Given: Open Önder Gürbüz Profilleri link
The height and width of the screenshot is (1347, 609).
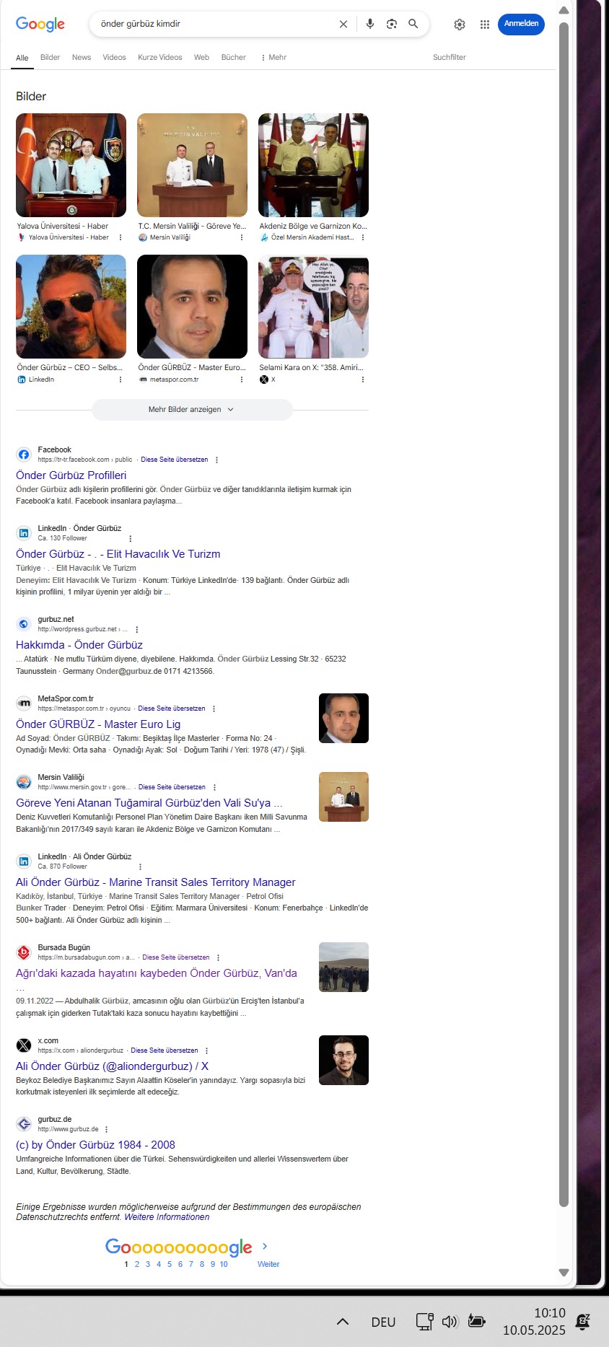Looking at the screenshot, I should (71, 475).
